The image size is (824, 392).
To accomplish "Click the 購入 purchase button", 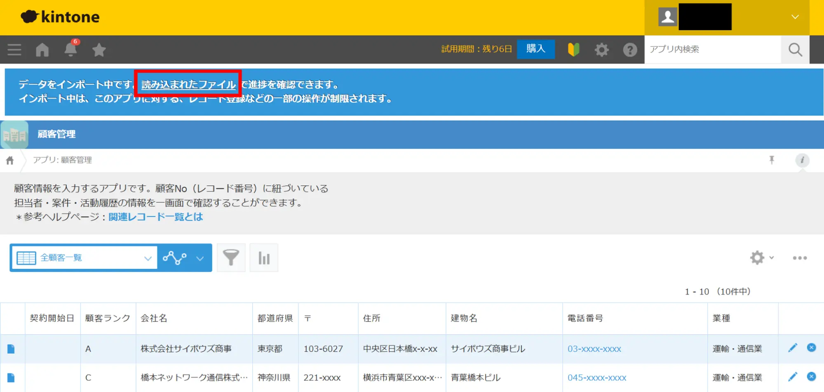I will pos(535,49).
